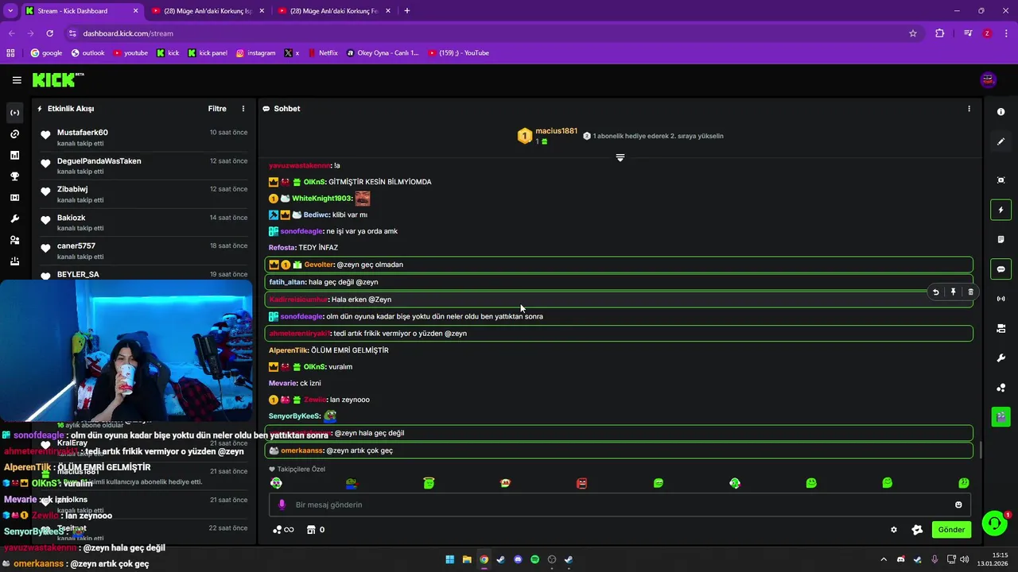Reload the page
The width and height of the screenshot is (1018, 572).
(49, 33)
